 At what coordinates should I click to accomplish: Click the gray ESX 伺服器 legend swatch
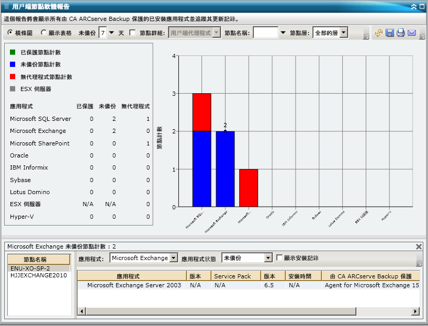(13, 89)
